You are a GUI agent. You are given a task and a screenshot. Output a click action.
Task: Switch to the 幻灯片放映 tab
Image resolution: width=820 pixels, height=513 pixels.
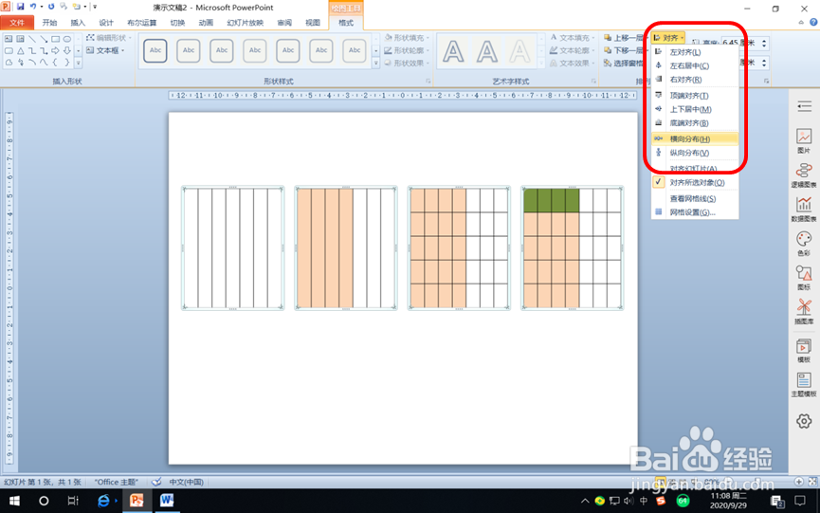click(245, 23)
